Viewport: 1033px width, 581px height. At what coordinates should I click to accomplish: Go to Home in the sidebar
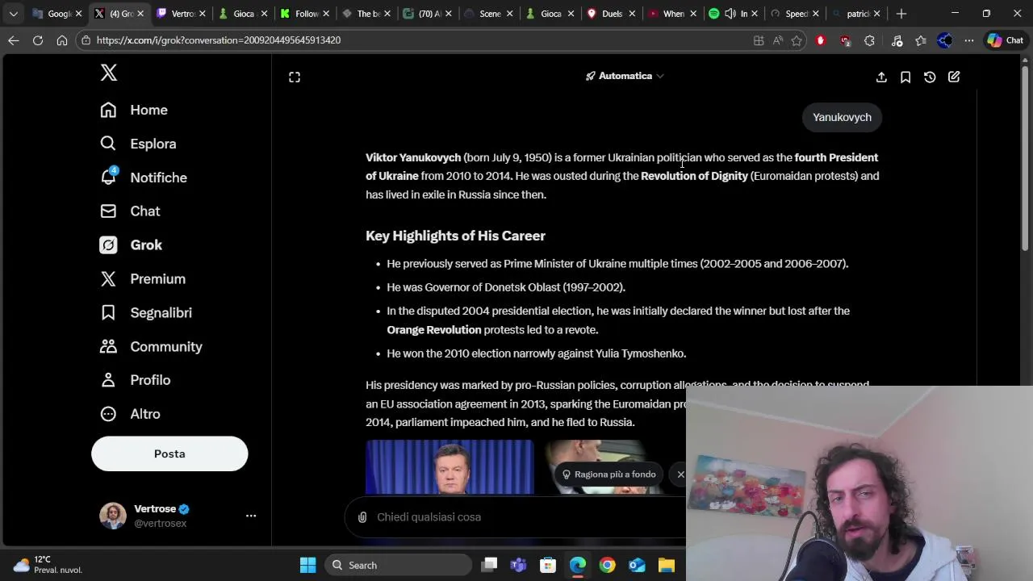tap(134, 110)
